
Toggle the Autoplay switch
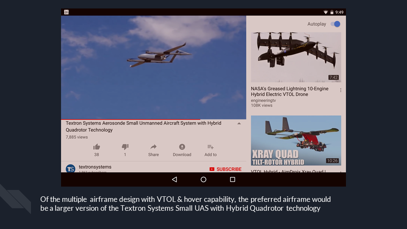(x=335, y=24)
